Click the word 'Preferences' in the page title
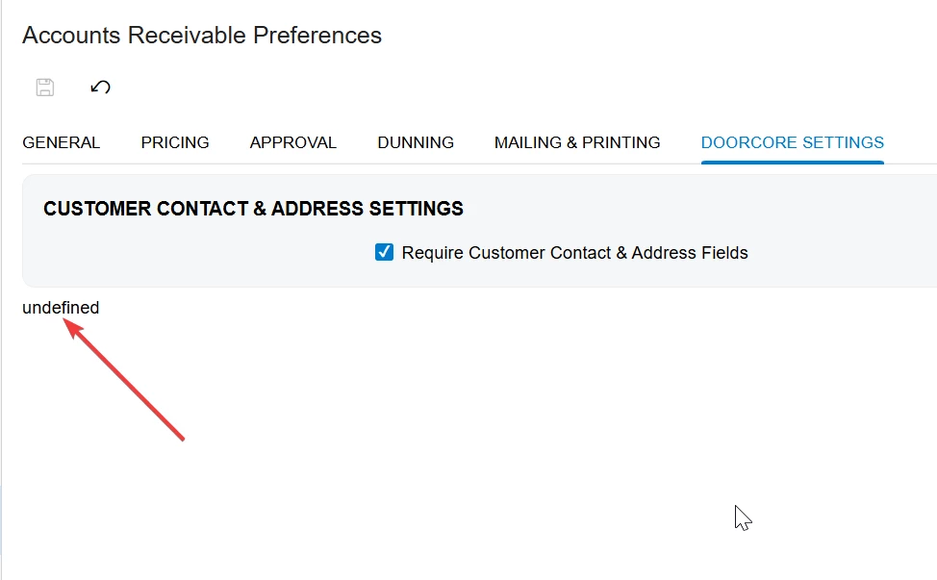The image size is (937, 580). pyautogui.click(x=317, y=36)
